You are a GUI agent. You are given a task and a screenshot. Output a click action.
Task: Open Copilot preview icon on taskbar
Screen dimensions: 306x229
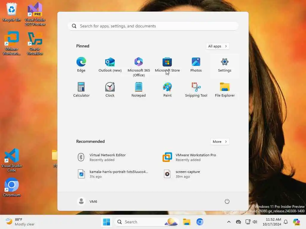(296, 222)
